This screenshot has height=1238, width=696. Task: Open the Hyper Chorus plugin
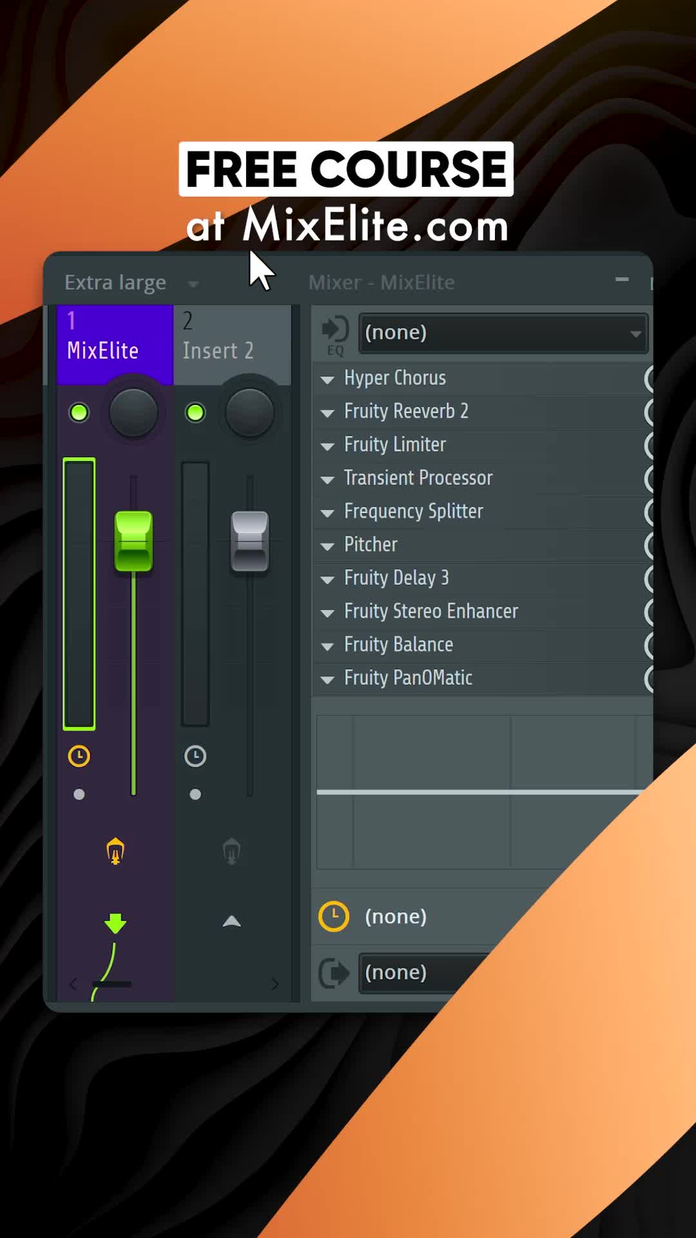click(394, 378)
